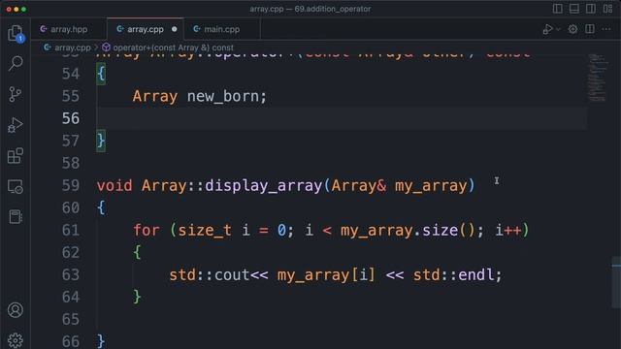The height and width of the screenshot is (349, 621).
Task: Click the opening brace on line 54
Action: [101, 74]
